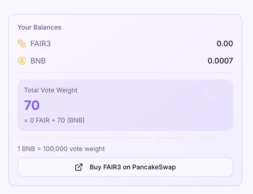Click the FAIR3 balance value 0.00
This screenshot has width=253, height=194.
coord(225,43)
